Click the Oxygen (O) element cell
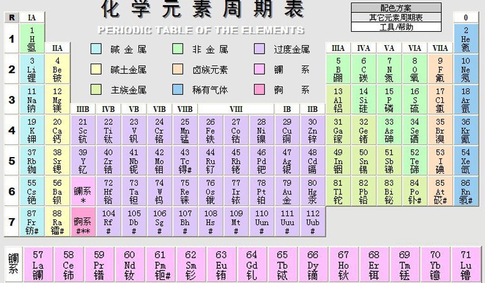This screenshot has width=485, height=283. point(415,69)
